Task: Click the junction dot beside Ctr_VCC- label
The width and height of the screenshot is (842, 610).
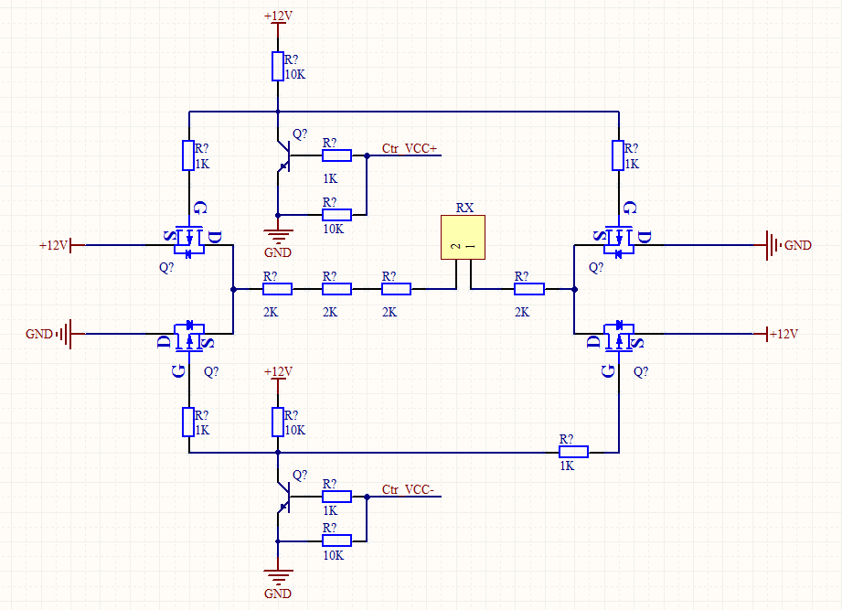Action: click(x=367, y=497)
